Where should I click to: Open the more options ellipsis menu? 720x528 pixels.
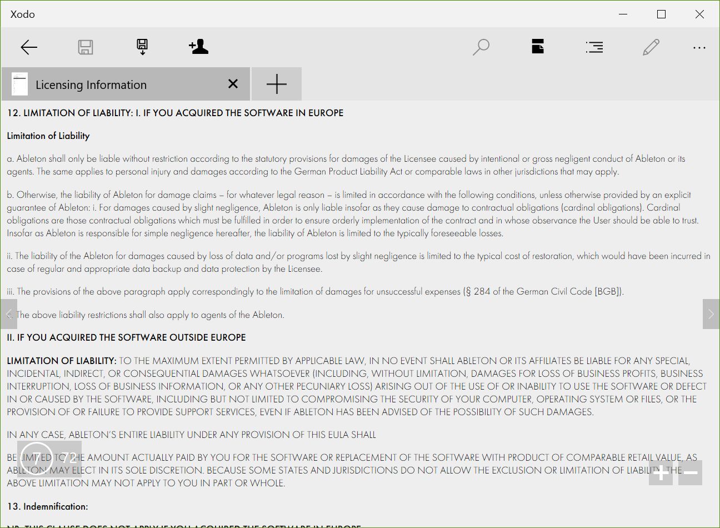coord(699,48)
